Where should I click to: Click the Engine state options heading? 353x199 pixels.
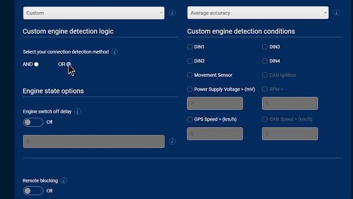(53, 91)
